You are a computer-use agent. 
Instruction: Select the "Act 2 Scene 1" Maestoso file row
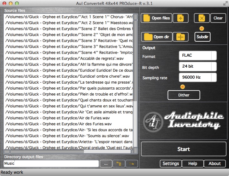point(68,23)
